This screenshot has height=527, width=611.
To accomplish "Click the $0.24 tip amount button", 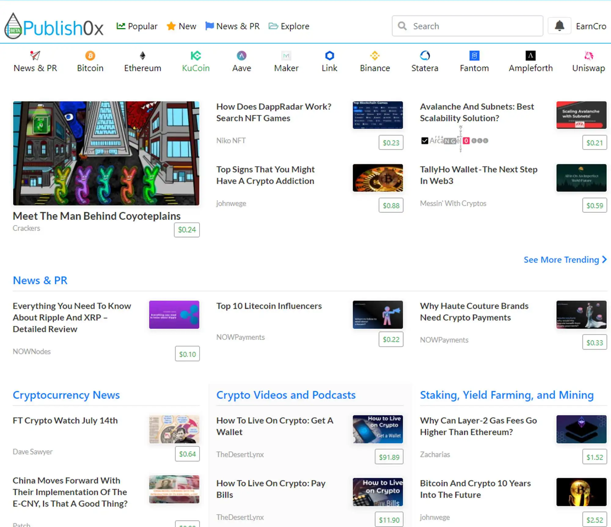I will click(187, 230).
